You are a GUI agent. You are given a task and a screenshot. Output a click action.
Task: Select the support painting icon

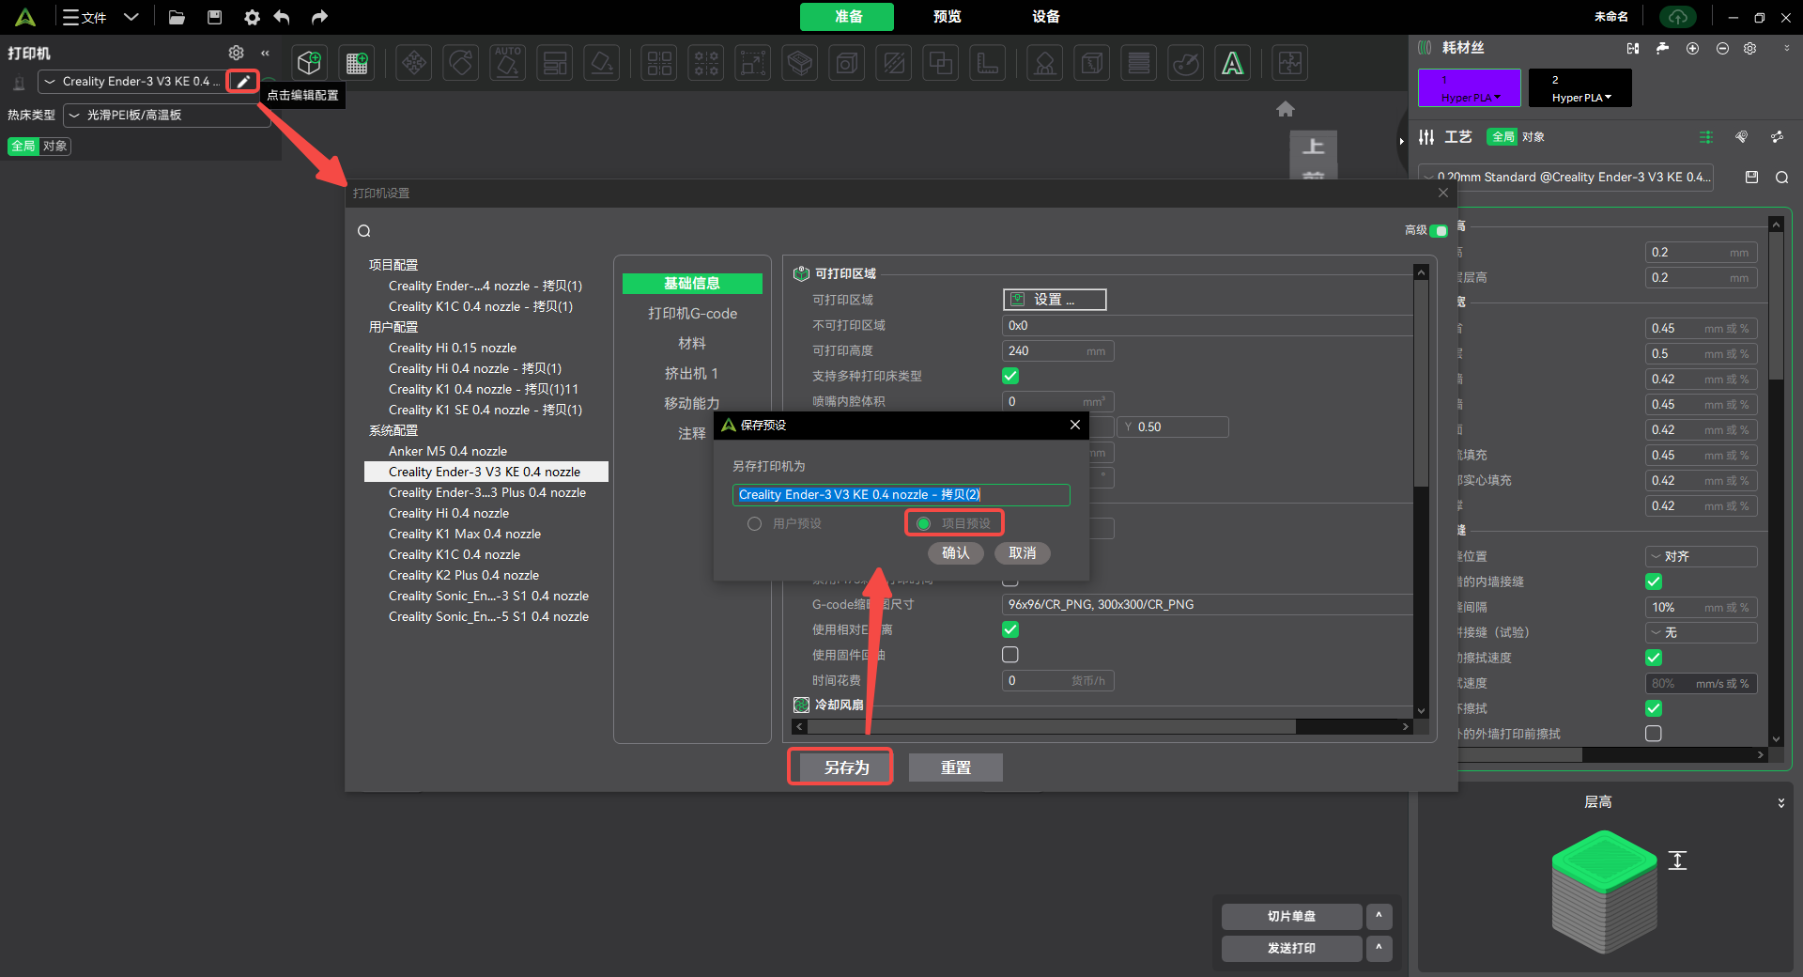[1044, 63]
